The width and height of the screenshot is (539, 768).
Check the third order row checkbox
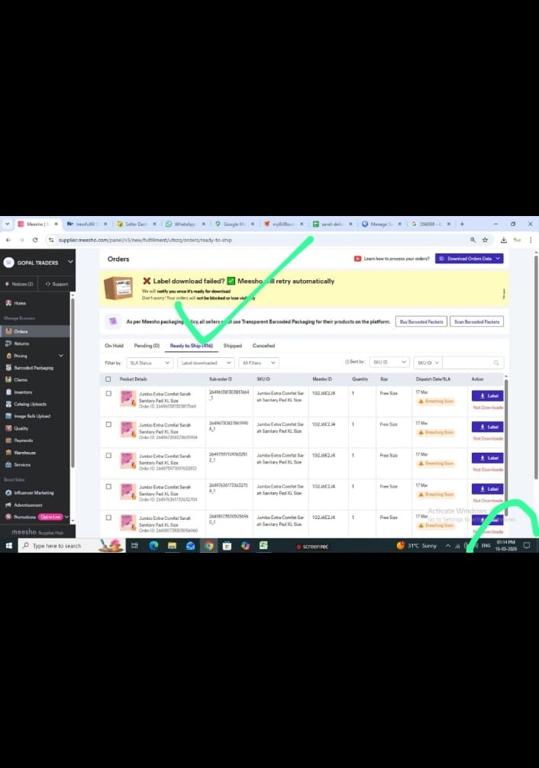[x=108, y=456]
